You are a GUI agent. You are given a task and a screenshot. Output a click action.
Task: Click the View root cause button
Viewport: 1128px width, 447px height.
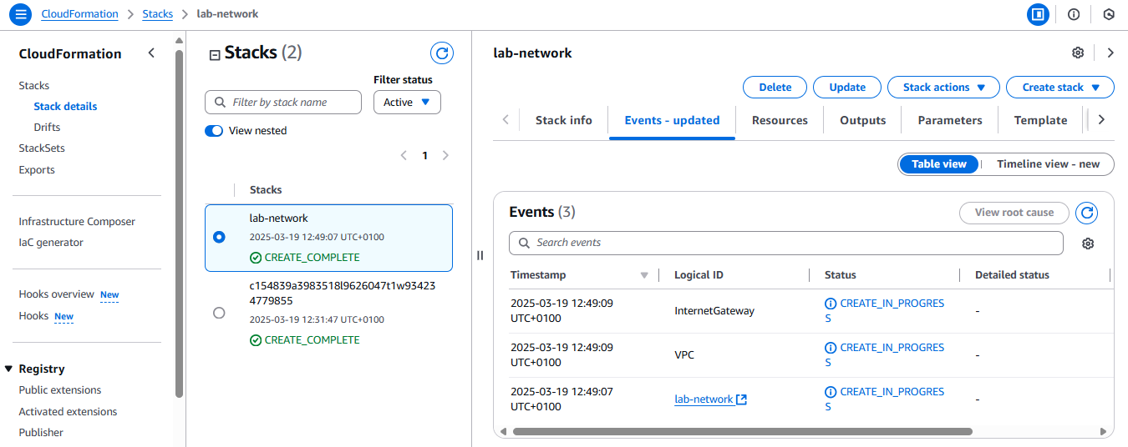(1014, 213)
